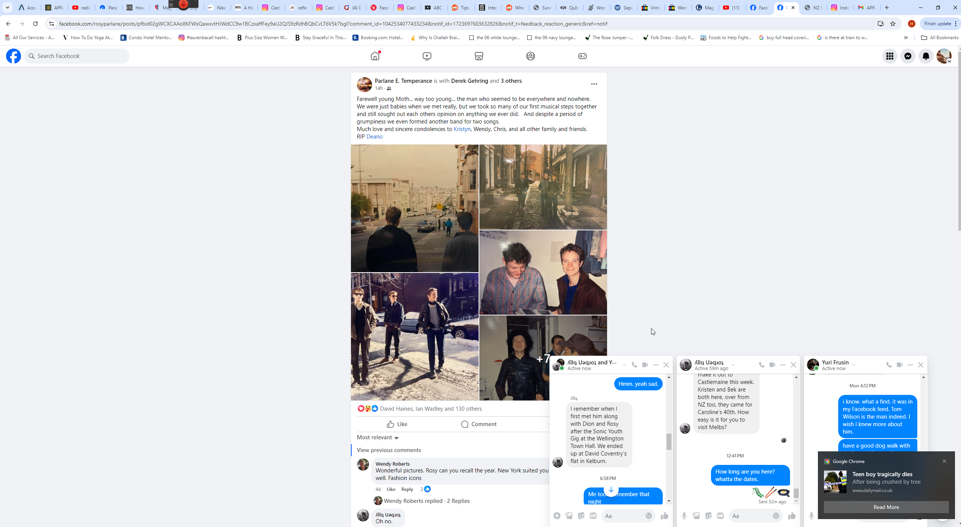Viewport: 961px width, 527px height.
Task: Send thumbs-up in group chat
Action: click(665, 516)
